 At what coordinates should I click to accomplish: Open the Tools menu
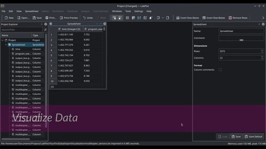pyautogui.click(x=128, y=11)
